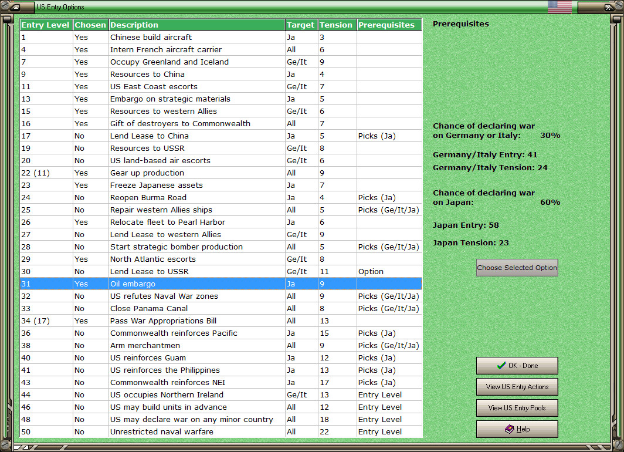Screen dimensions: 624x452
Task: Select Gift of destroyers to Commonwealth
Action: (221, 123)
